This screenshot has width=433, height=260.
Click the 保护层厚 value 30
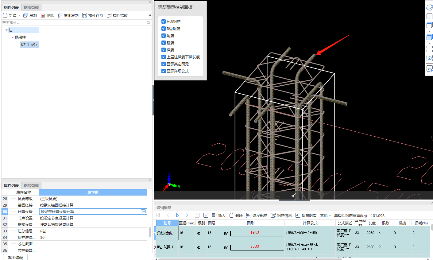[93, 237]
